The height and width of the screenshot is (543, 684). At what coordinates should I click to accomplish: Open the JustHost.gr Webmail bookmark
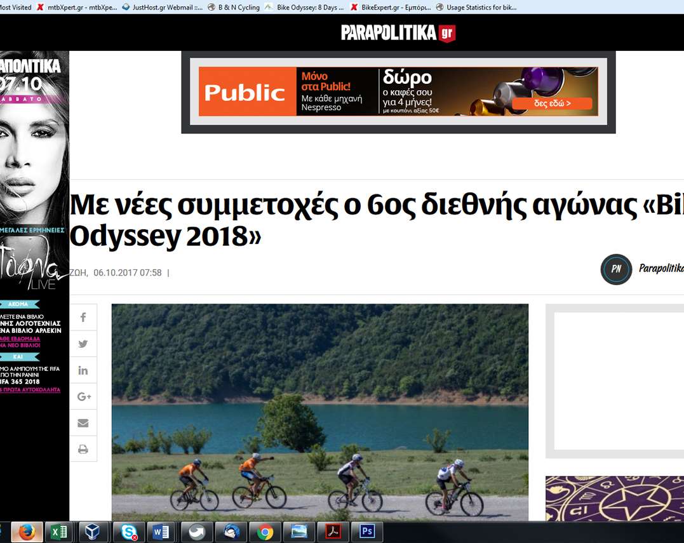click(x=163, y=7)
